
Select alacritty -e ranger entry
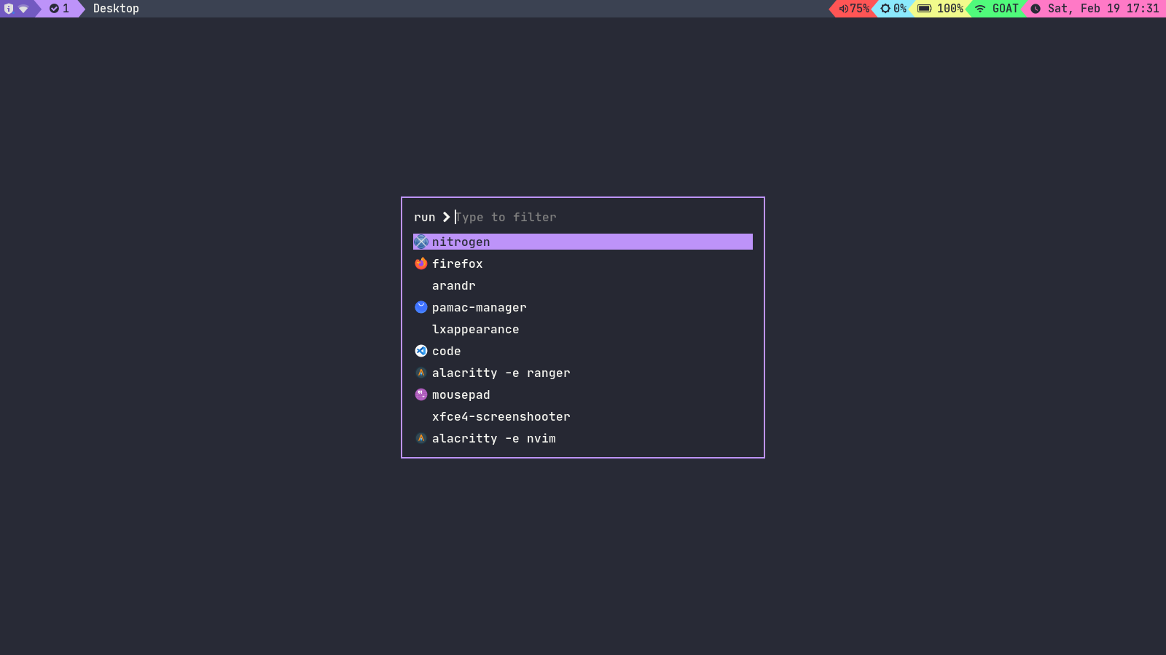click(583, 373)
